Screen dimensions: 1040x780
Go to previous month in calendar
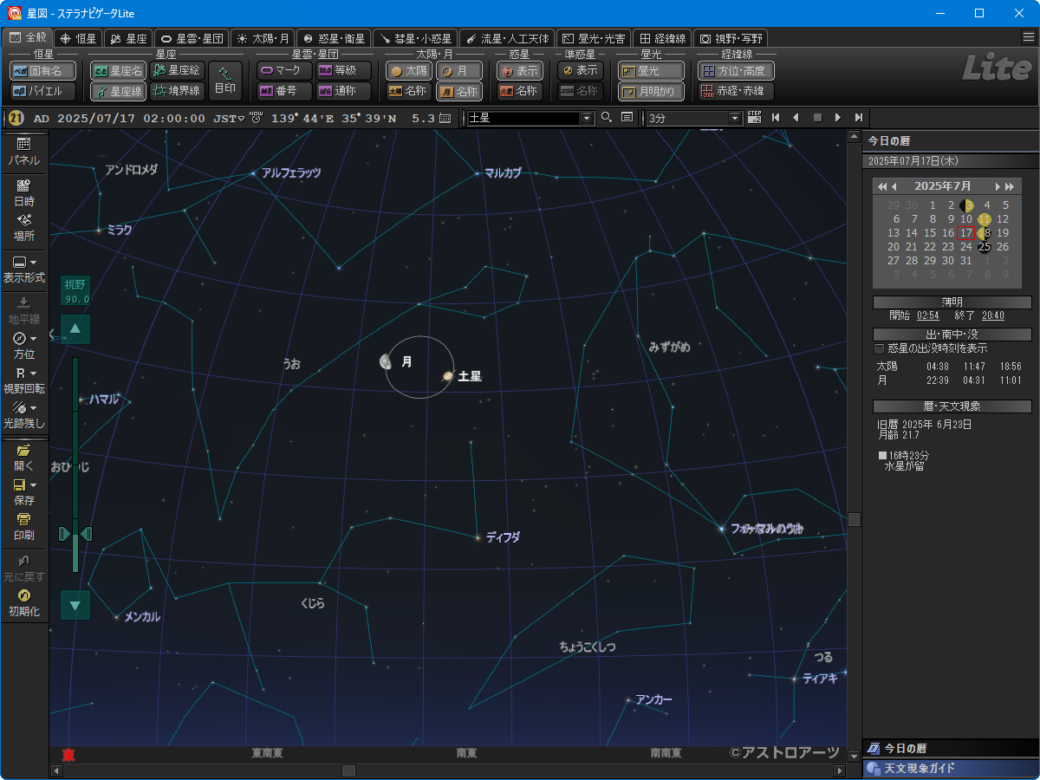pyautogui.click(x=896, y=186)
